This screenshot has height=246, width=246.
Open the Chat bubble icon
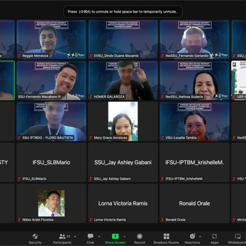click(90, 236)
